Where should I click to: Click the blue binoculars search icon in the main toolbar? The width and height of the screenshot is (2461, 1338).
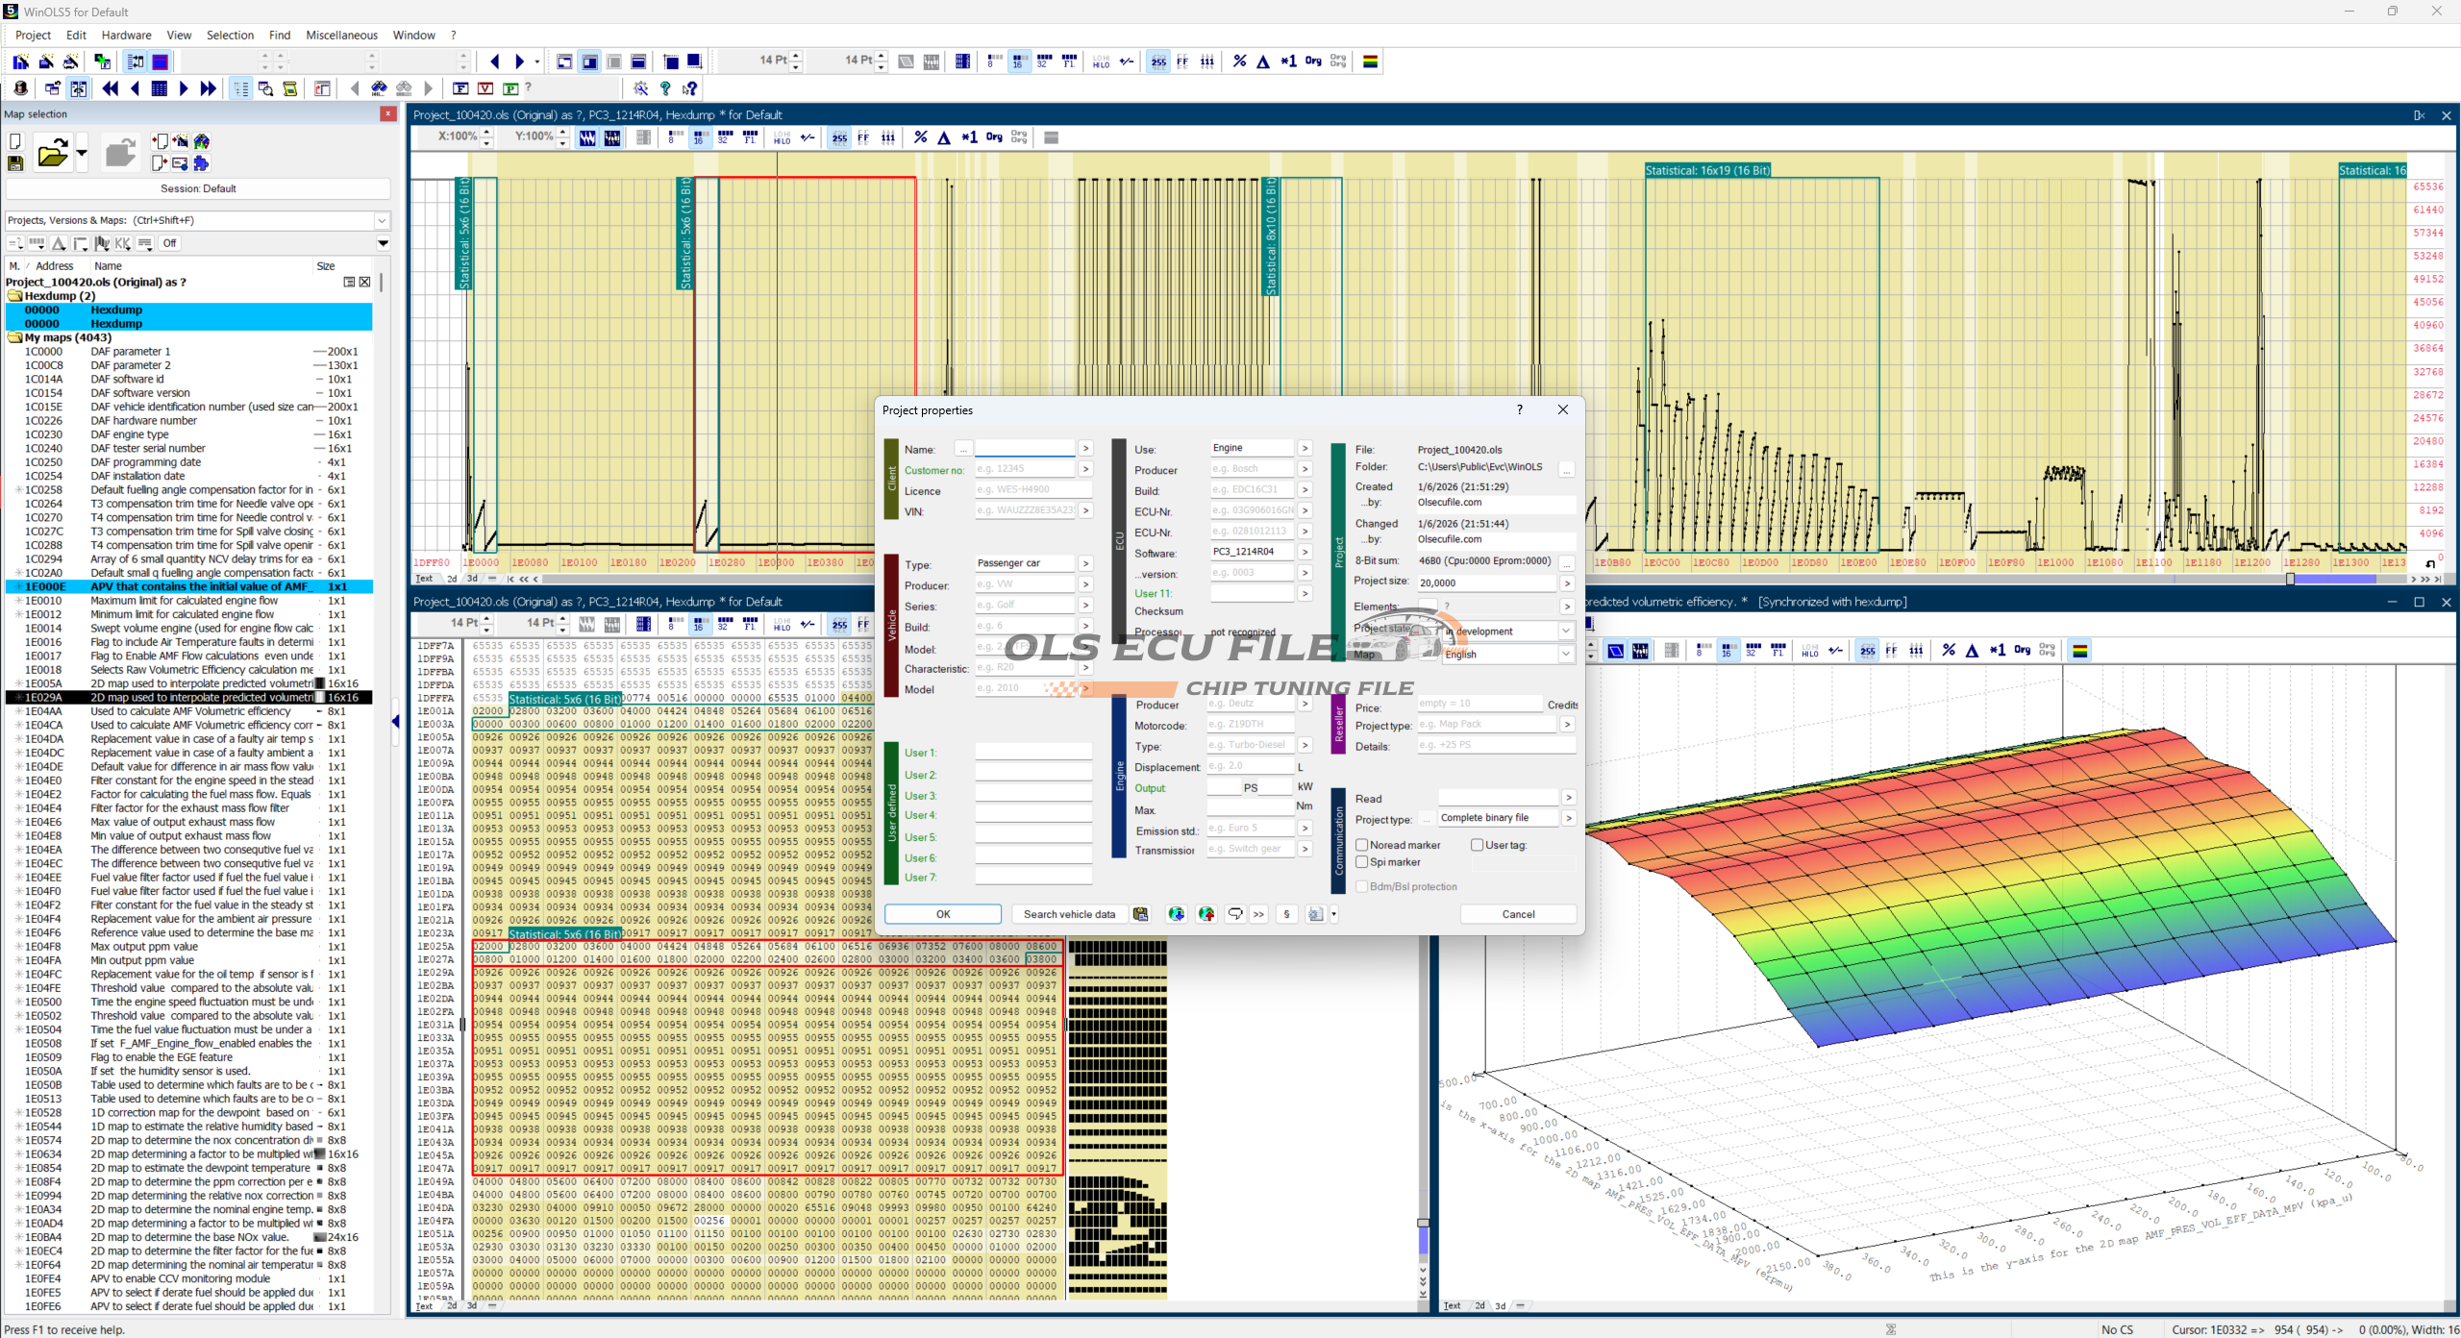(x=380, y=88)
